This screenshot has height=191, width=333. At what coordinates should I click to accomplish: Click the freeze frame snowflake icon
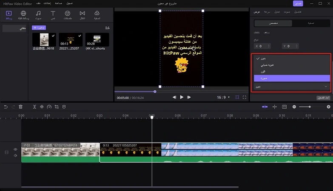click(x=42, y=107)
